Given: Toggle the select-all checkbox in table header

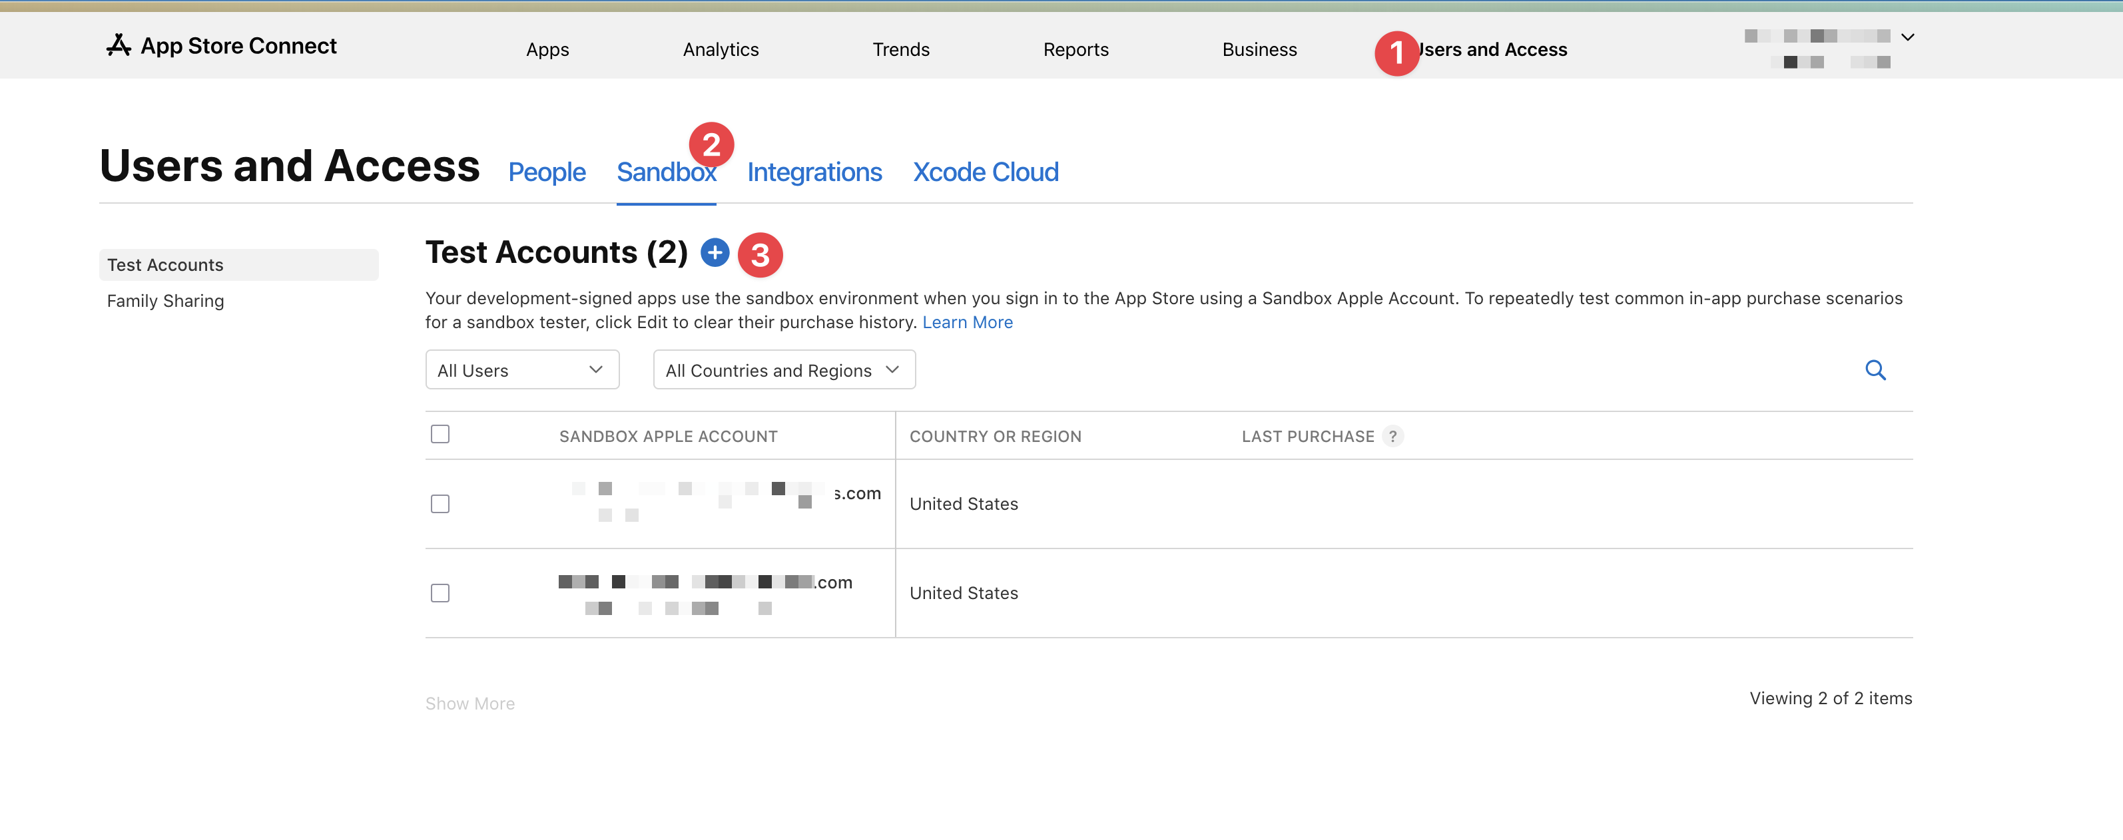Looking at the screenshot, I should [x=440, y=434].
